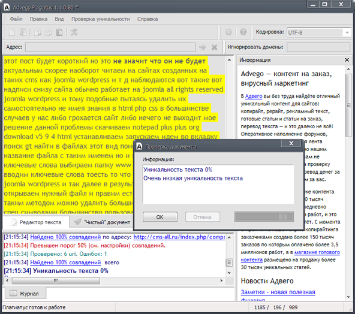Click the log scrollbar right arrow
This screenshot has height=314, width=355.
(x=221, y=280)
